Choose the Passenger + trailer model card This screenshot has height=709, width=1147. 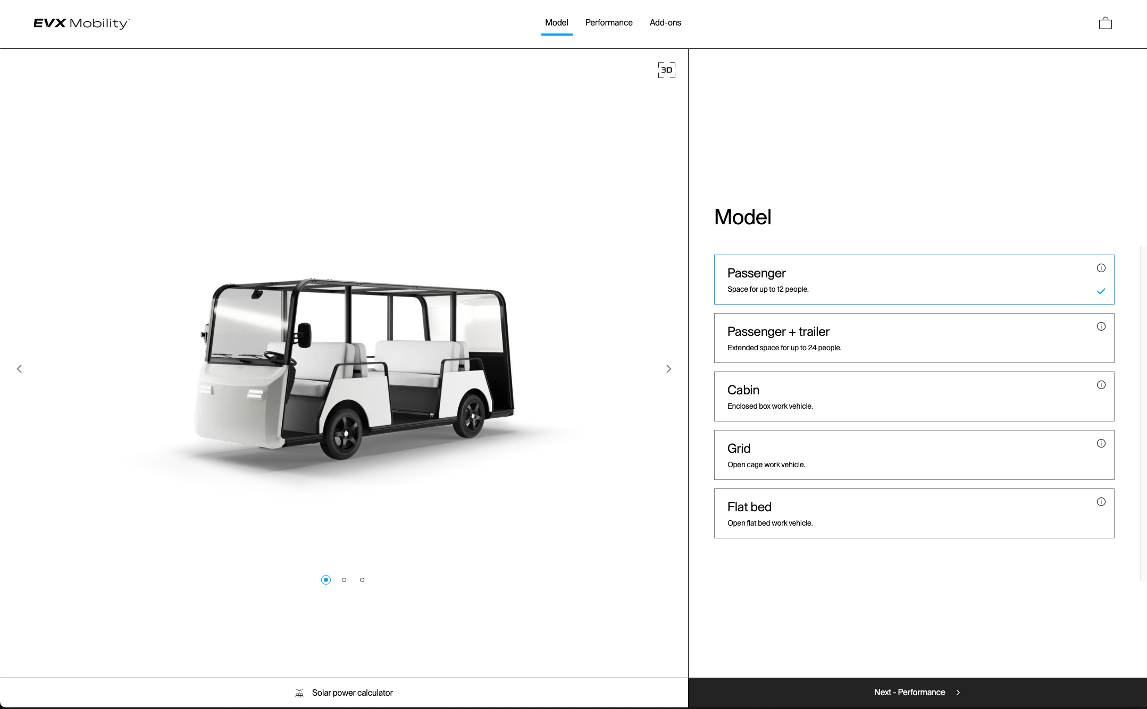pyautogui.click(x=904, y=338)
